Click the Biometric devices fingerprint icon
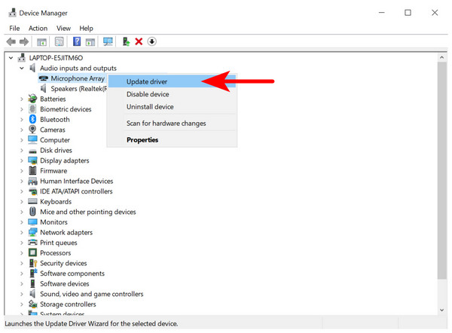Screen dimensions: 452x333 (x=32, y=109)
